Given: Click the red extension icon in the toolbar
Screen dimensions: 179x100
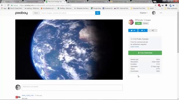Looking at the screenshot, I should [x=159, y=5].
